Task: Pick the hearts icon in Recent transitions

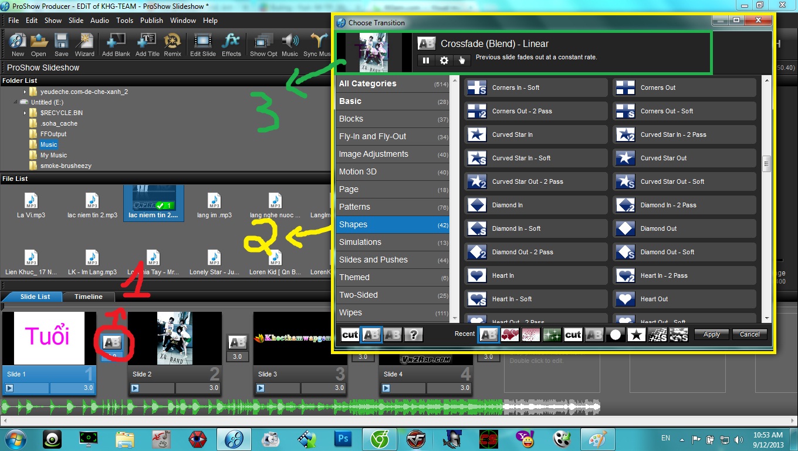Action: [509, 335]
